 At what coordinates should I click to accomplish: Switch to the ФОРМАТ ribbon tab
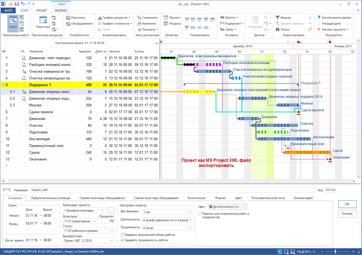coord(61,11)
